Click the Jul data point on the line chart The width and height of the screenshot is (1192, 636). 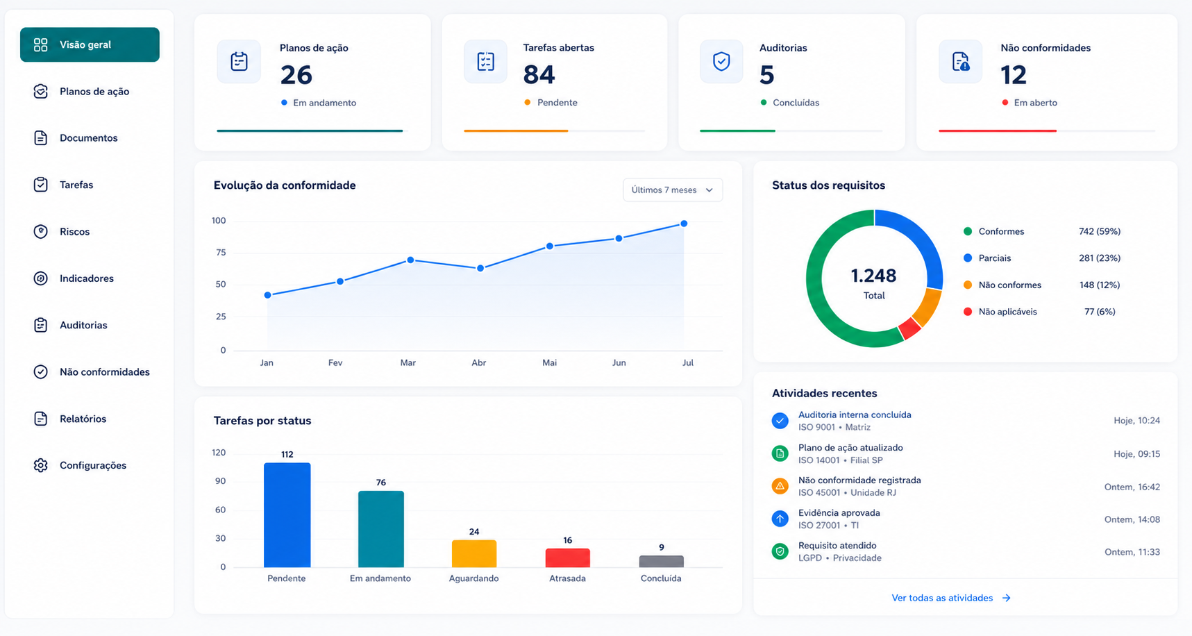[x=684, y=224]
